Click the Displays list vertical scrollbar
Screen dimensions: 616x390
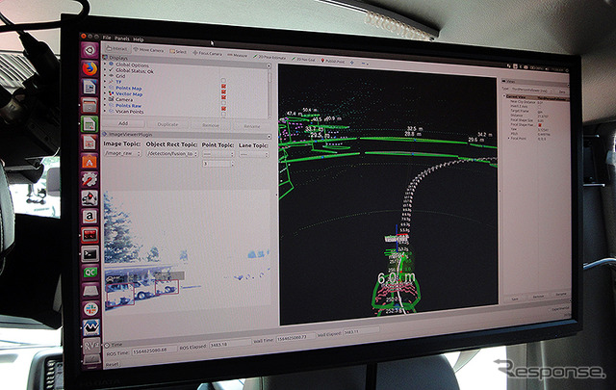[269, 92]
